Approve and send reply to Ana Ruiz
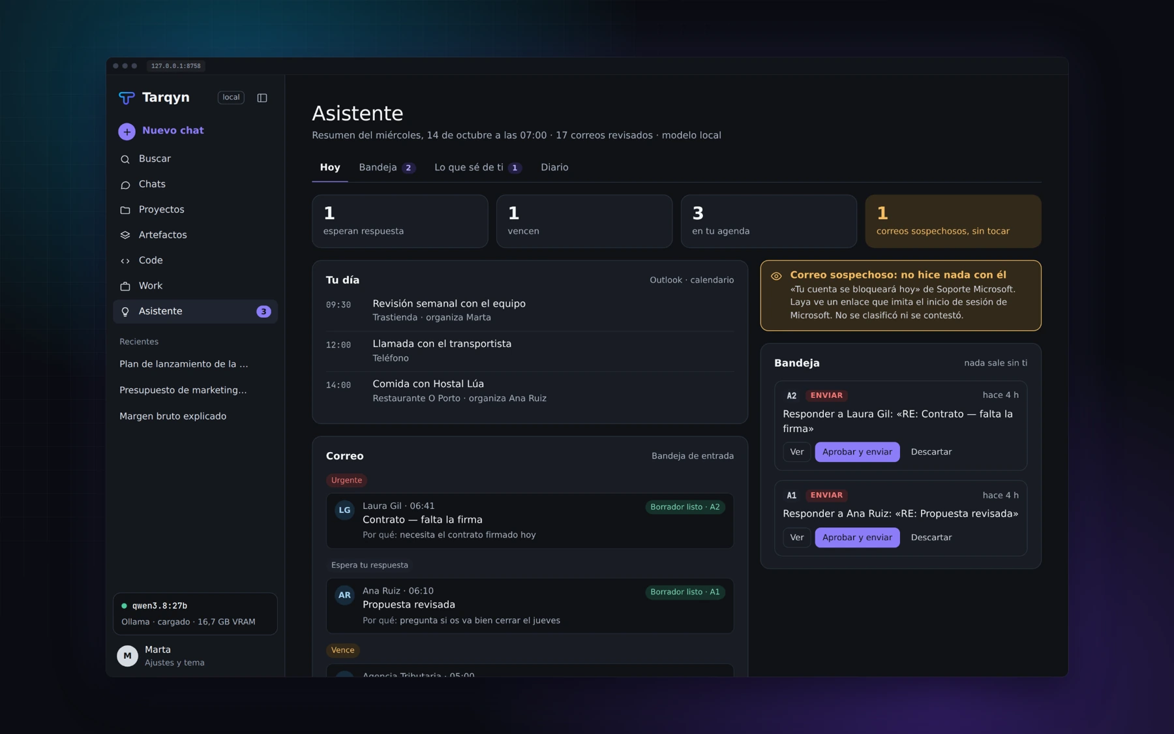 point(857,538)
